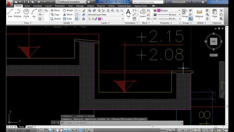Open the BYLAY linetype dropdown
This screenshot has width=234, height=132.
(x=169, y=19)
